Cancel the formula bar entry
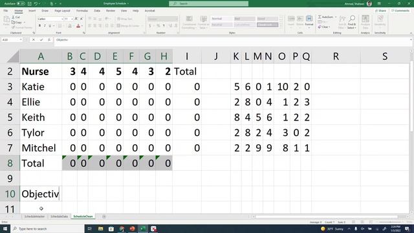The image size is (414, 233). 33,39
